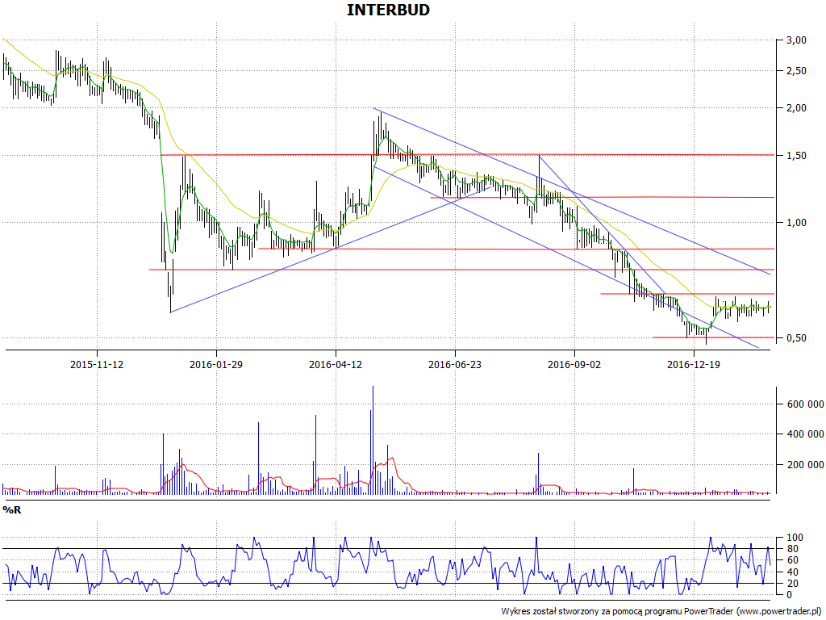
Task: Click the 0 level on %R axis
Action: click(789, 595)
